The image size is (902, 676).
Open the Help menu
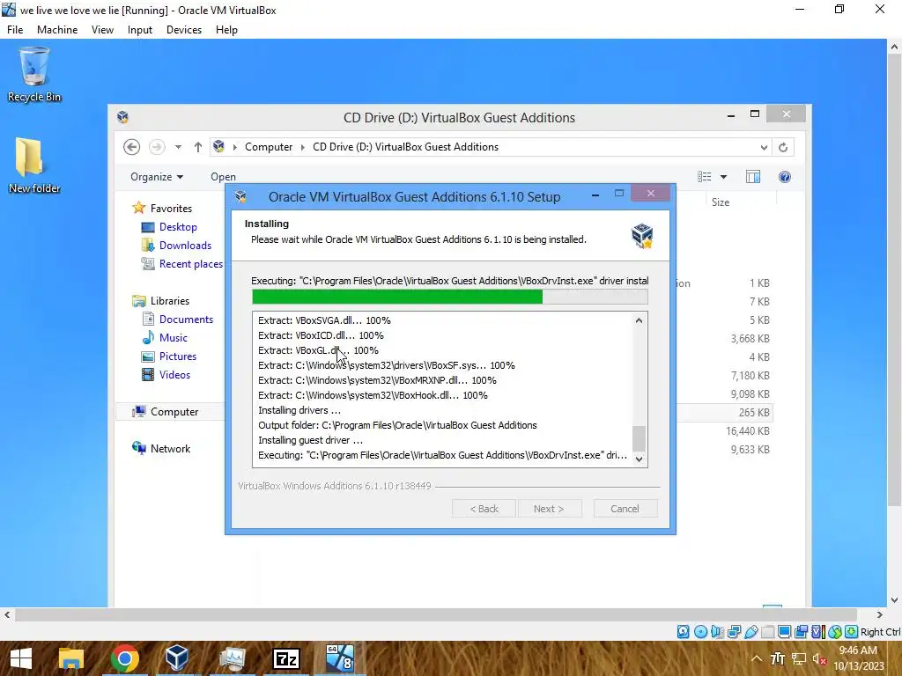click(x=226, y=30)
